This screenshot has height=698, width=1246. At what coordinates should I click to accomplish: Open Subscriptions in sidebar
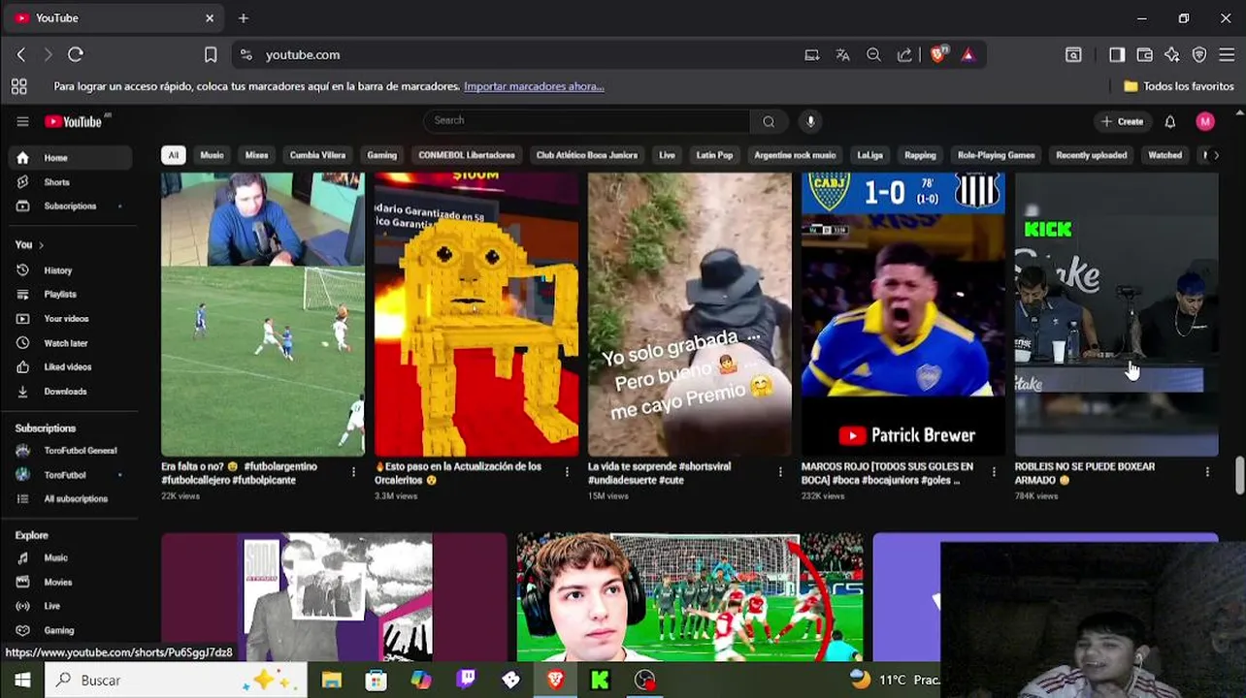69,206
